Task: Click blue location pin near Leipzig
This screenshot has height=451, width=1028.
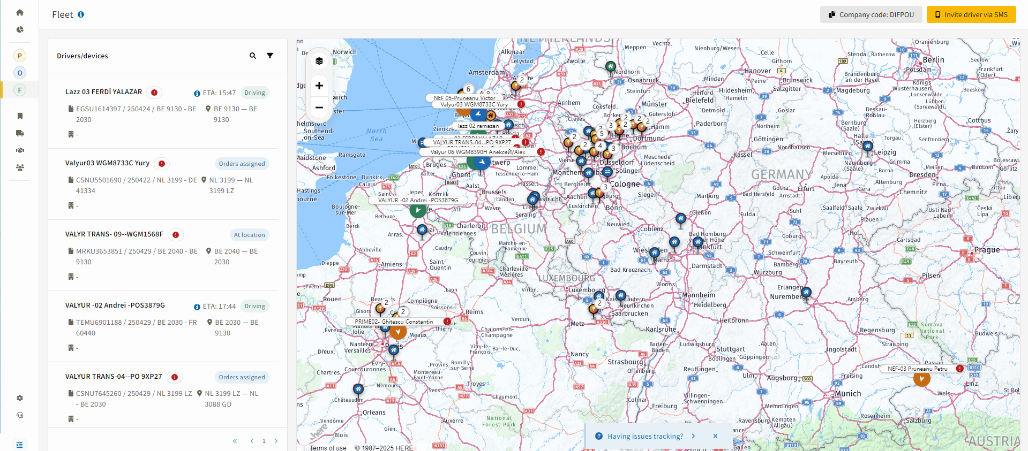Action: pos(867,146)
